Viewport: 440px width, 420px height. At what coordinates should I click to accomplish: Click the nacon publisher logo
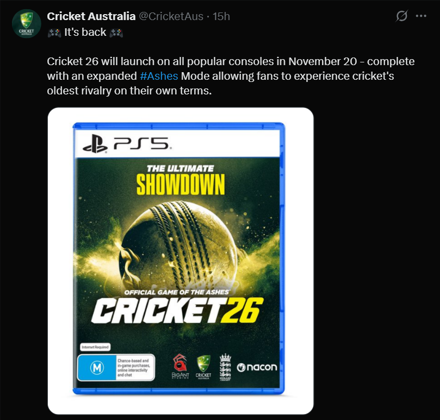[257, 367]
